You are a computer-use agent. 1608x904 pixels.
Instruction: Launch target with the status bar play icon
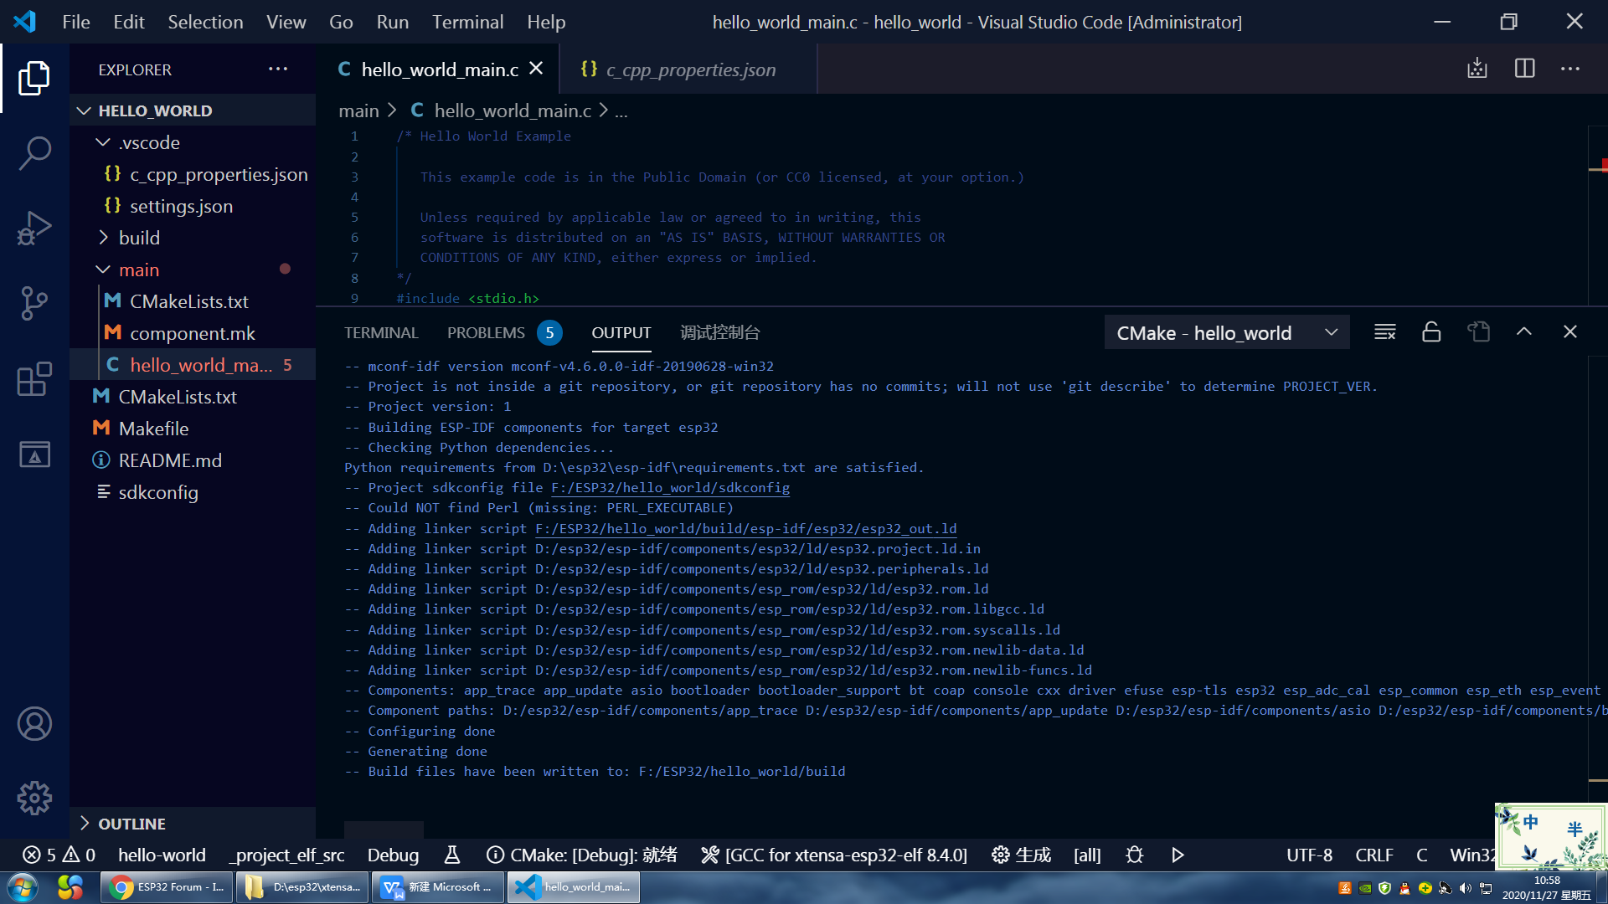(1178, 855)
